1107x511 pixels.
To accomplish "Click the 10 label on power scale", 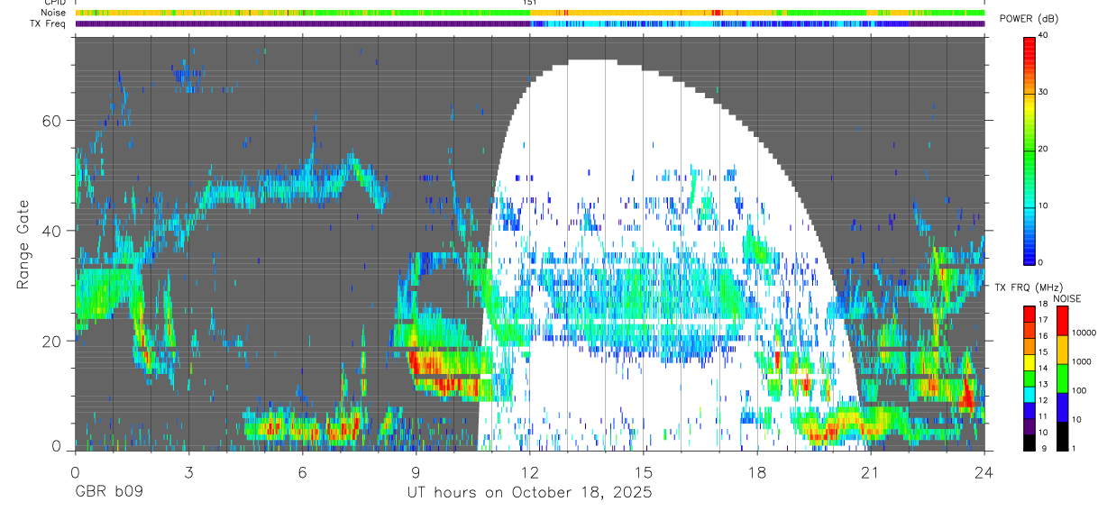I will tap(1043, 205).
